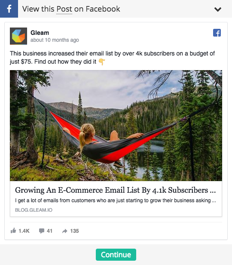Open the hammock photo thumbnail
This screenshot has height=265, width=232.
click(x=116, y=126)
